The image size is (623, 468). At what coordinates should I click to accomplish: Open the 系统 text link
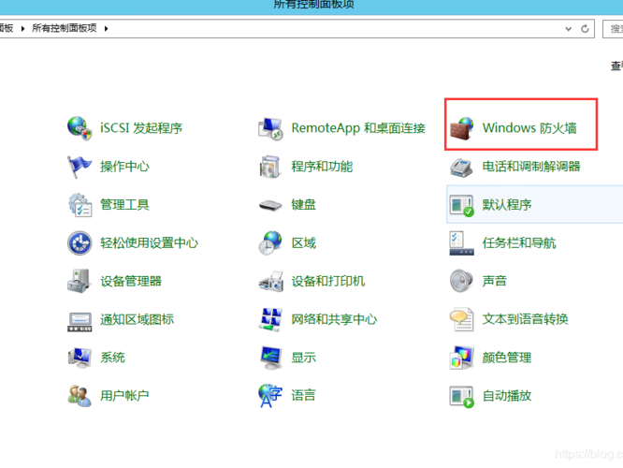tap(112, 358)
